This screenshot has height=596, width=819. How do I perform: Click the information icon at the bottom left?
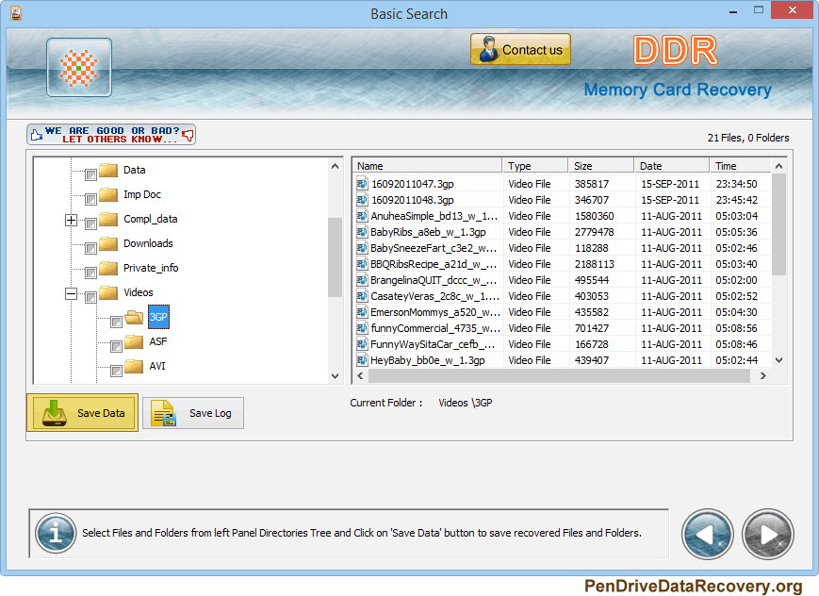click(x=56, y=533)
